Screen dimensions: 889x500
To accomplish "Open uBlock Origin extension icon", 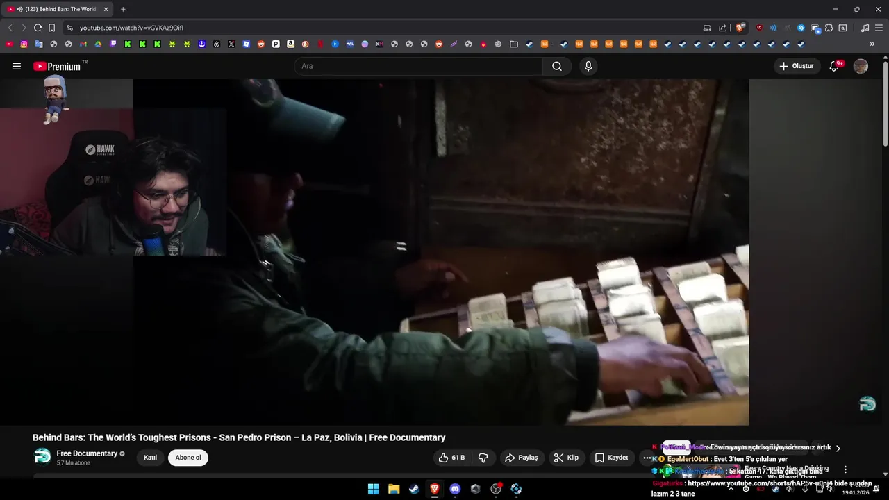I will tap(759, 28).
